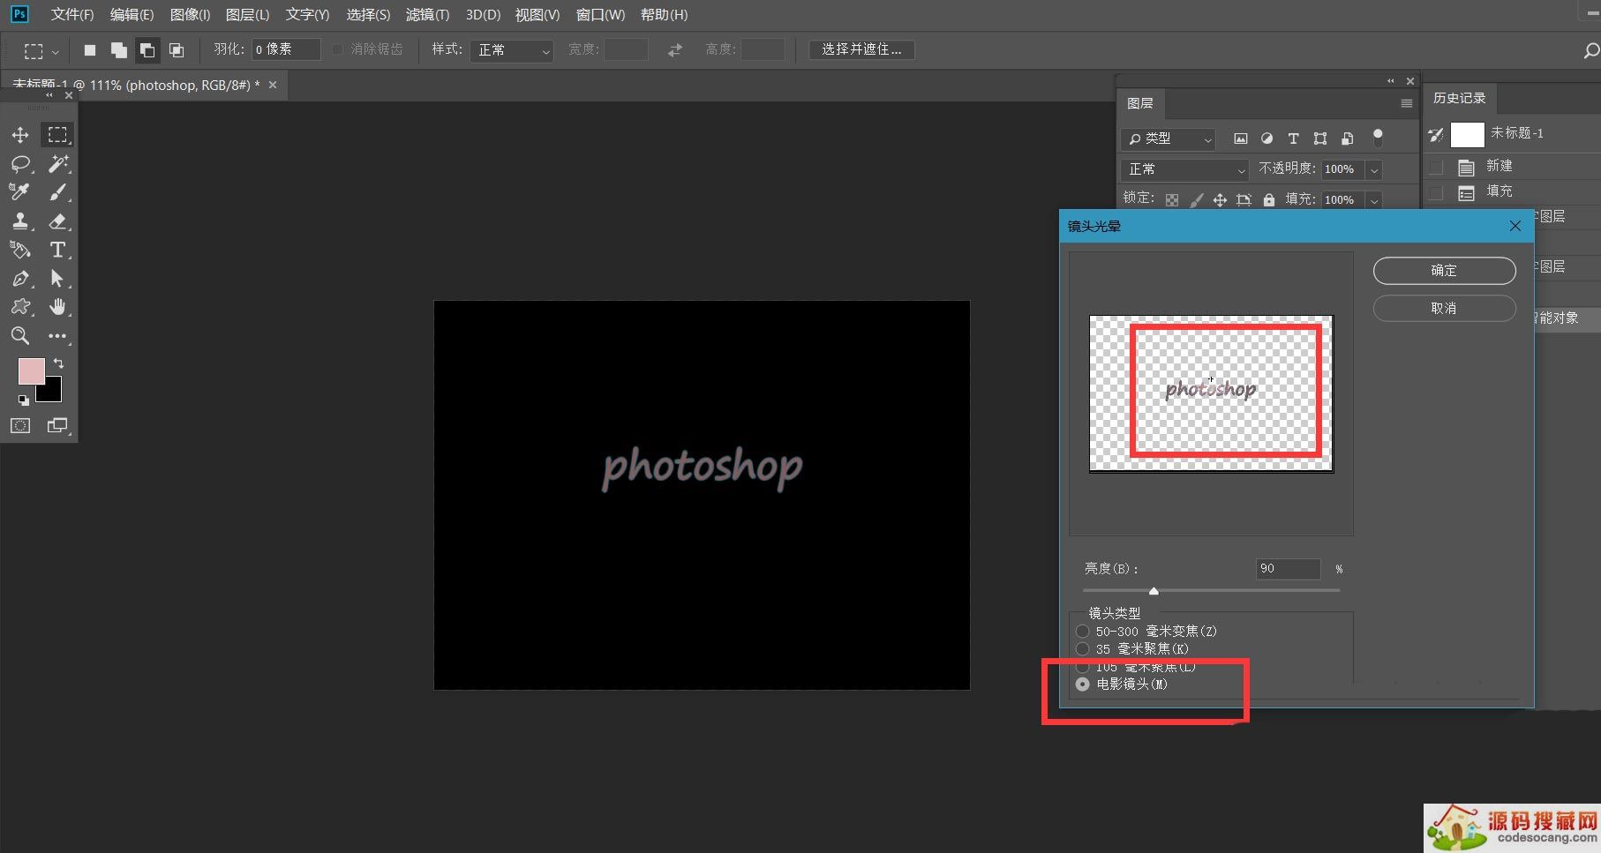Select the Eraser tool
Image resolution: width=1601 pixels, height=853 pixels.
pos(57,221)
